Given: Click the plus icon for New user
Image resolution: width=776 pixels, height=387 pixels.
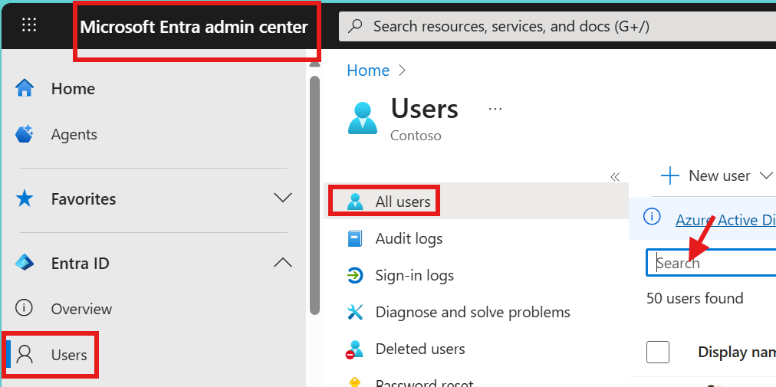Looking at the screenshot, I should 670,175.
